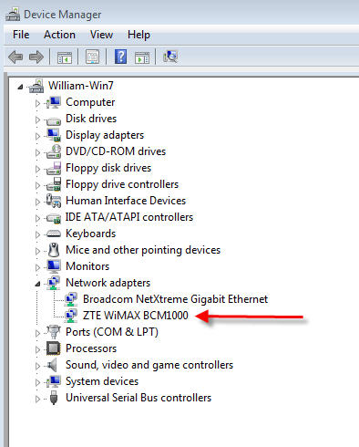The image size is (359, 447).
Task: Select the William-Win7 root label
Action: pos(81,86)
